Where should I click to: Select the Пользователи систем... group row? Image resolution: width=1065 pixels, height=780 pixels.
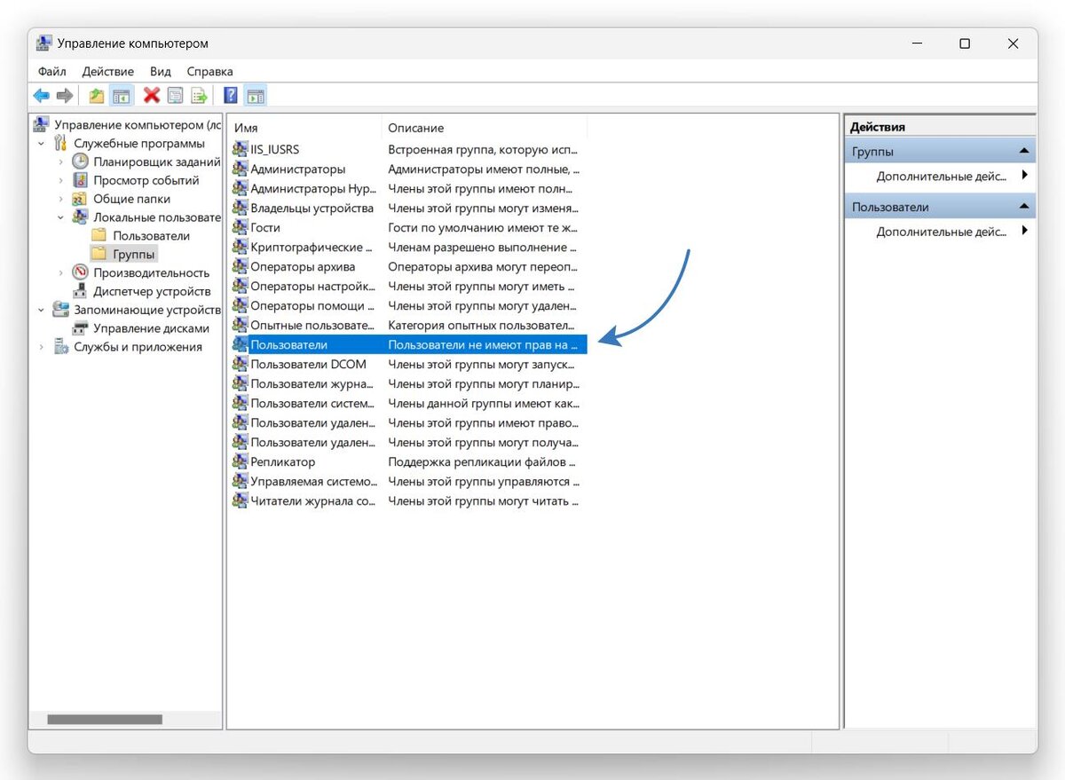coord(407,403)
